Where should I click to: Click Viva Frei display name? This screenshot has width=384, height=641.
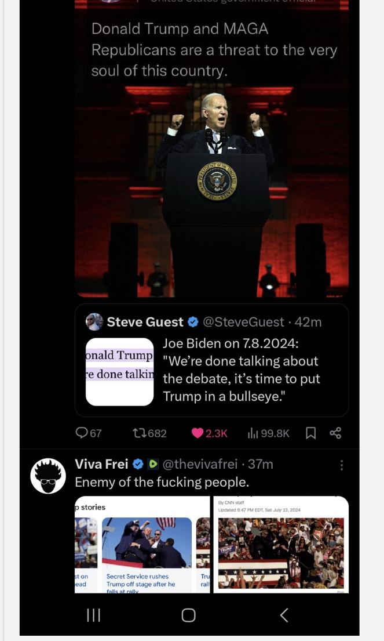click(101, 464)
